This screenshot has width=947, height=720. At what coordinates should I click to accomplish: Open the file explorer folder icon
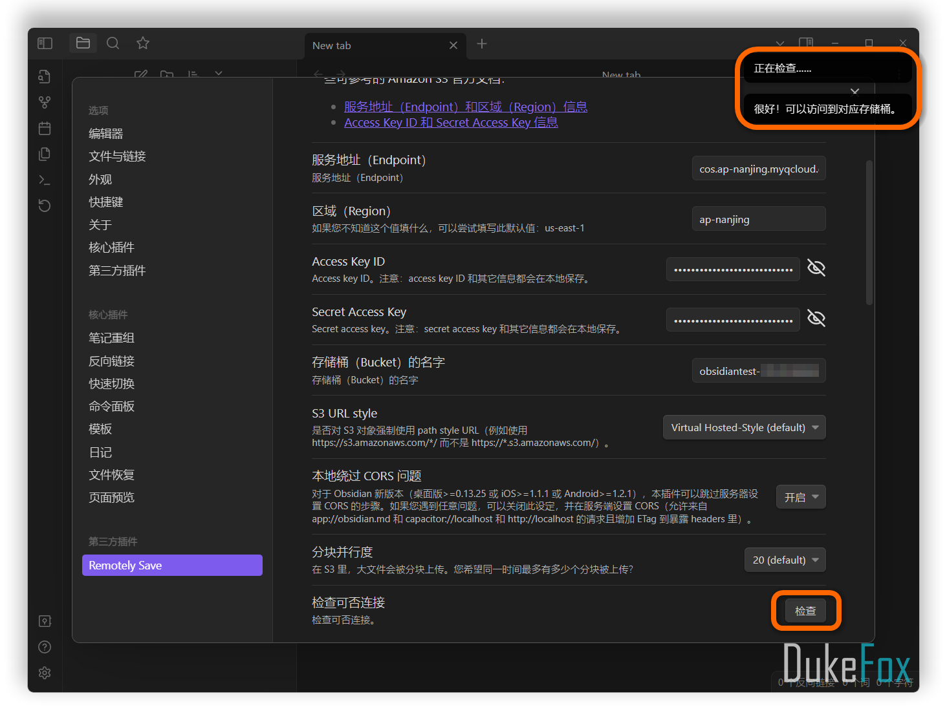(x=83, y=43)
